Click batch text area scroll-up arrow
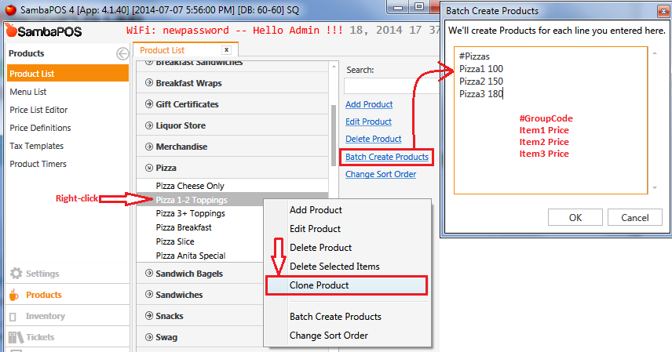 (x=655, y=53)
